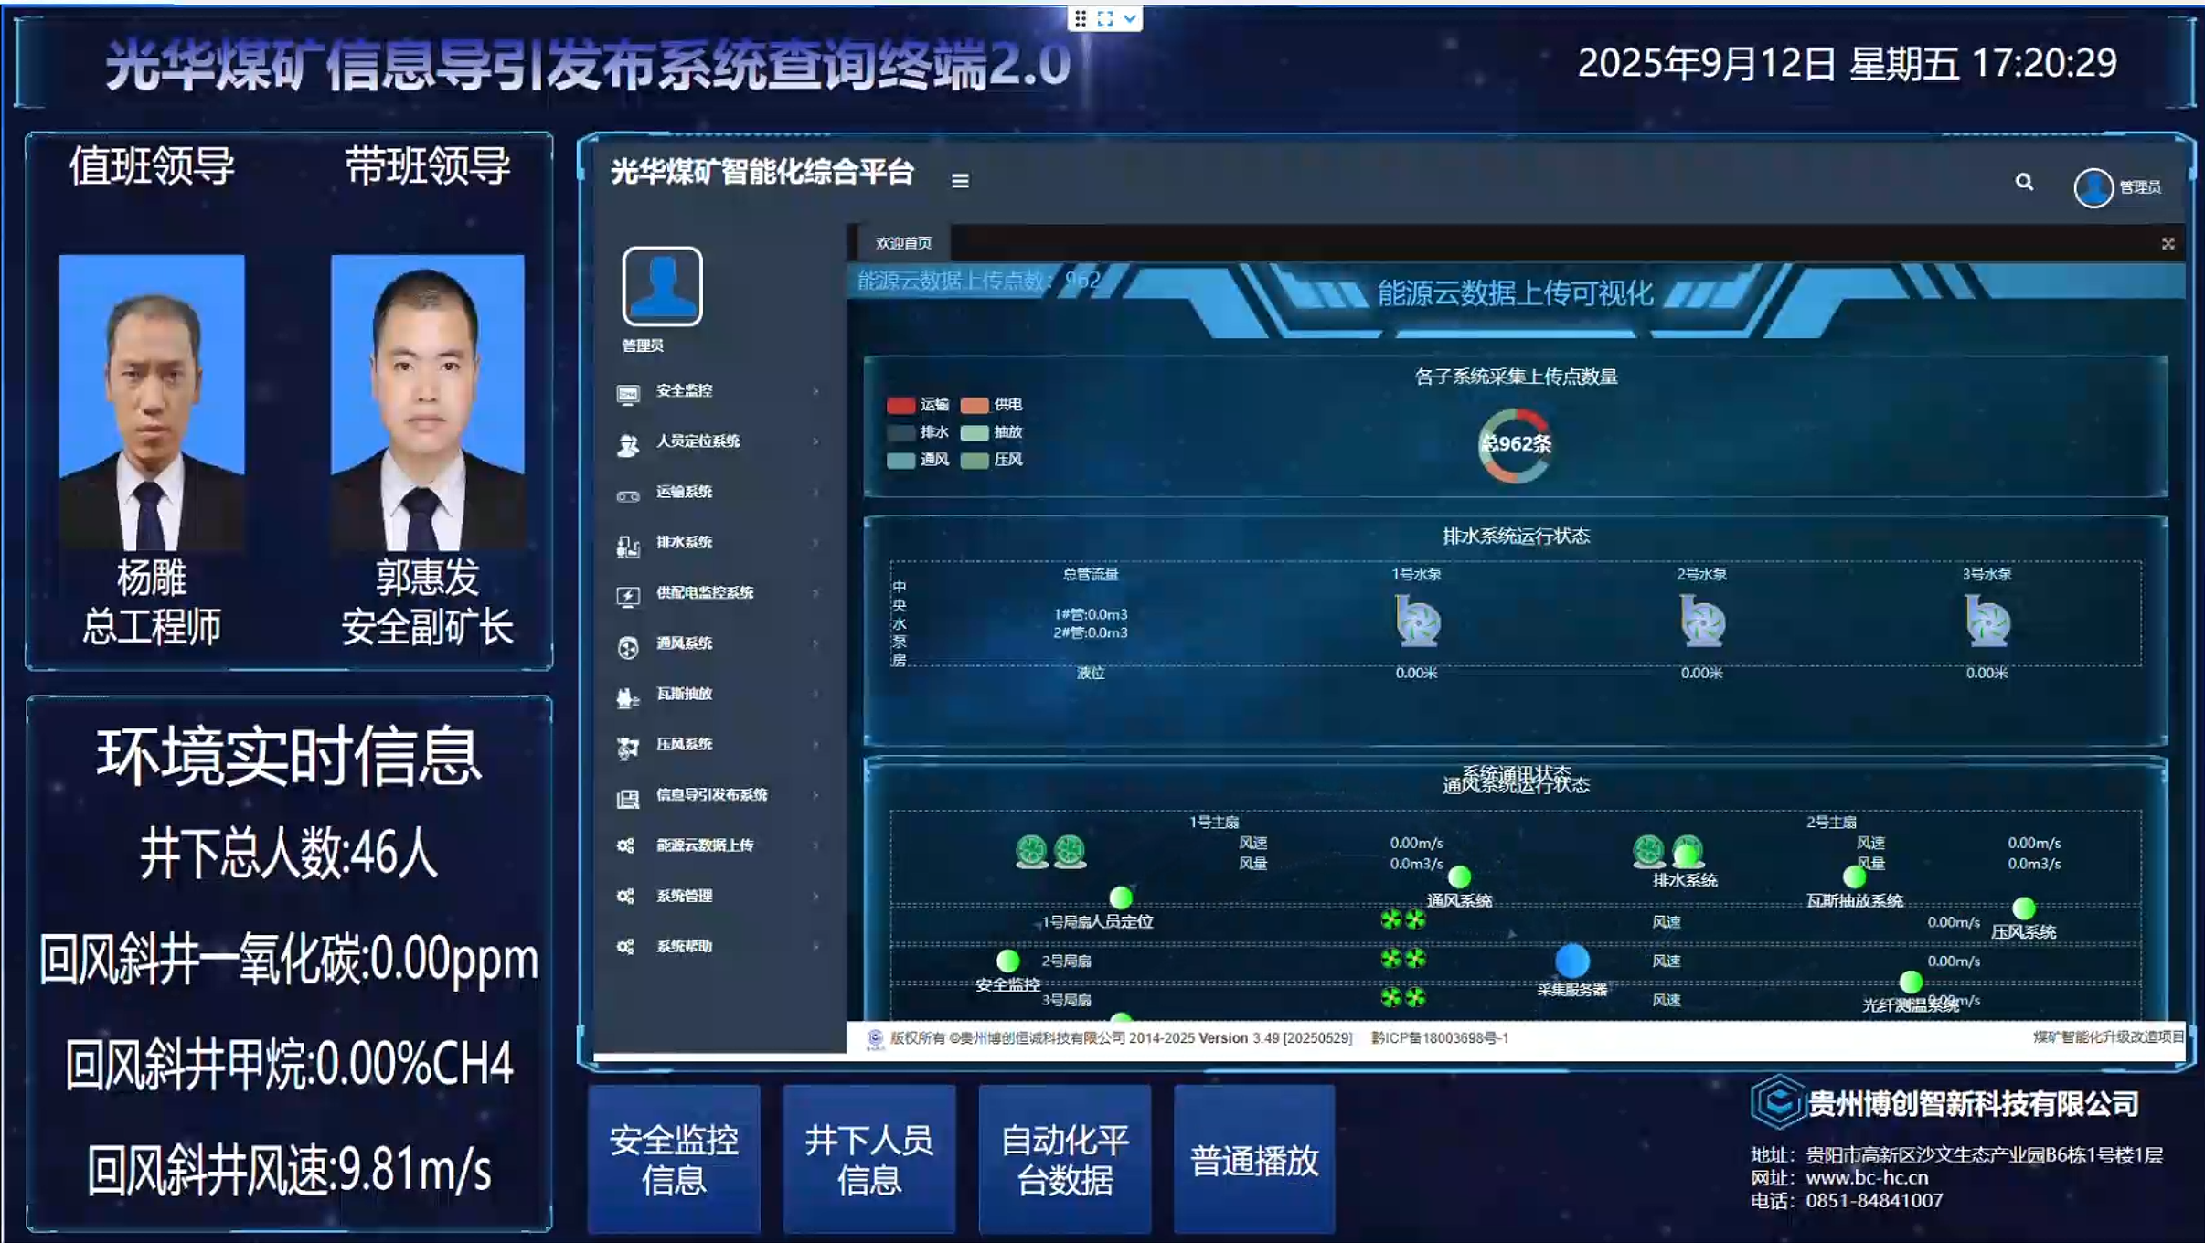Toggle the 供电 legend series
The height and width of the screenshot is (1243, 2205).
coord(975,405)
